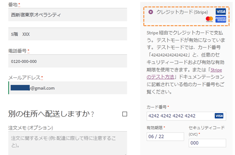This screenshot has width=235, height=155.
Task: Click the メールアドレス label
Action: click(25, 77)
